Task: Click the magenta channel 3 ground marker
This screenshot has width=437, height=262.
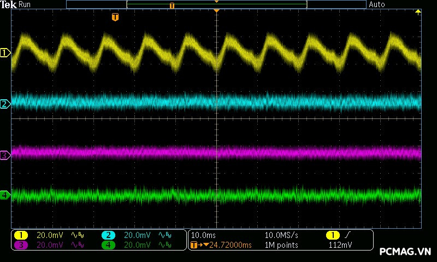Action: coord(5,156)
